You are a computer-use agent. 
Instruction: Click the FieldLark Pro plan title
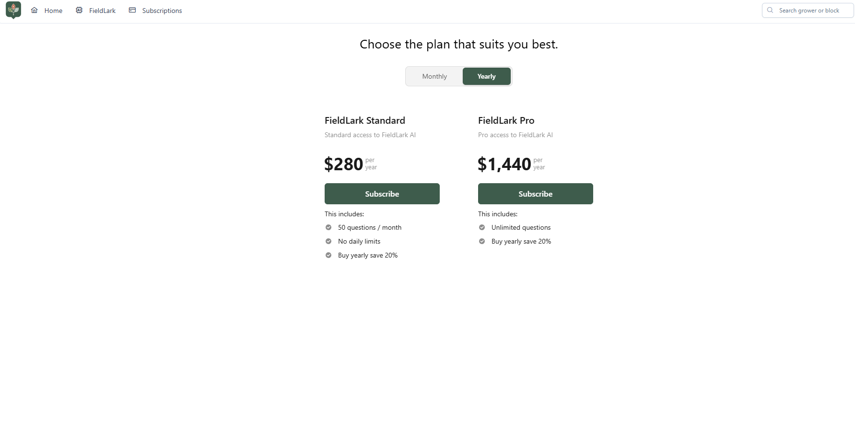click(506, 120)
